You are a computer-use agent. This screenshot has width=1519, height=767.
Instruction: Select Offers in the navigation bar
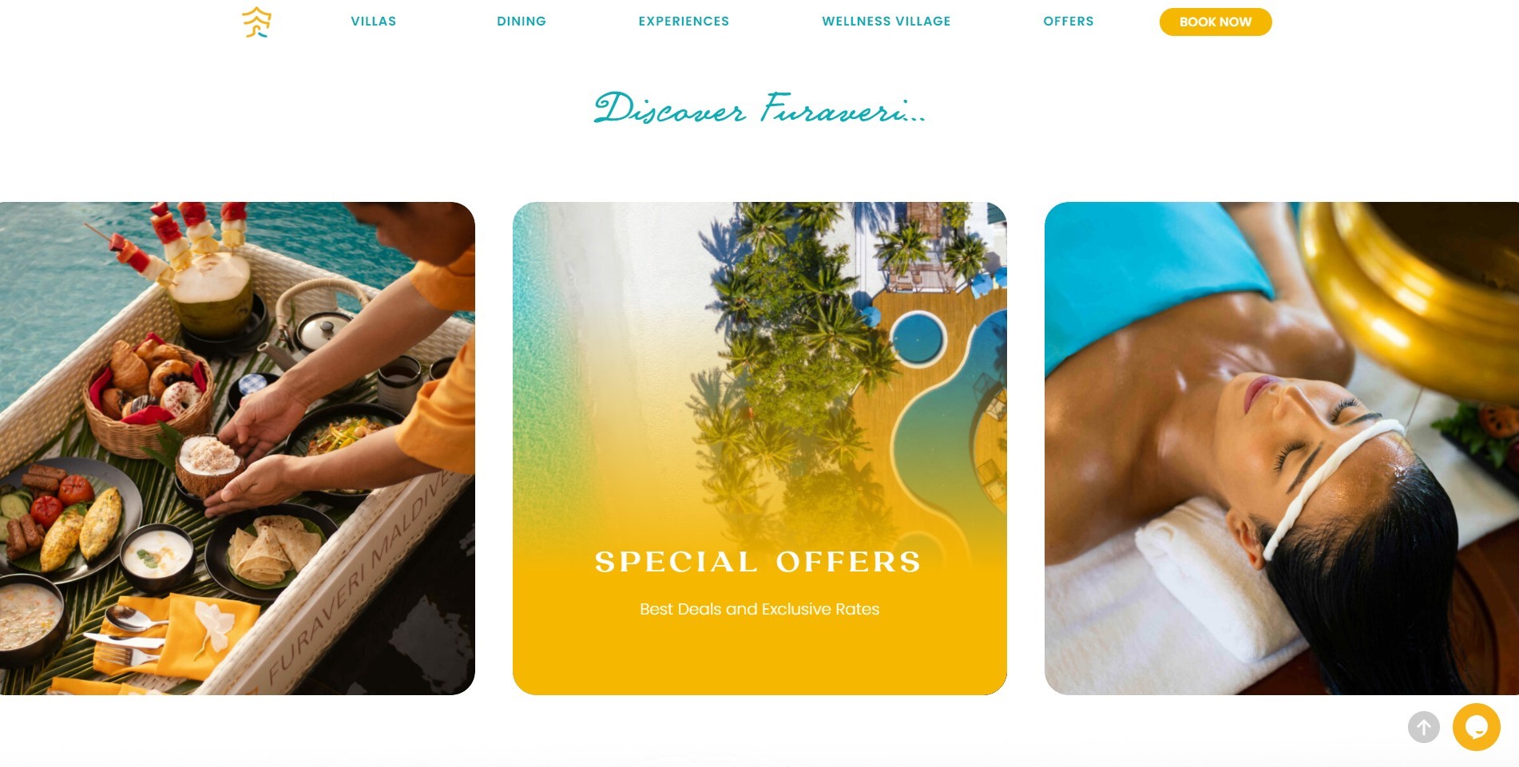1068,22
